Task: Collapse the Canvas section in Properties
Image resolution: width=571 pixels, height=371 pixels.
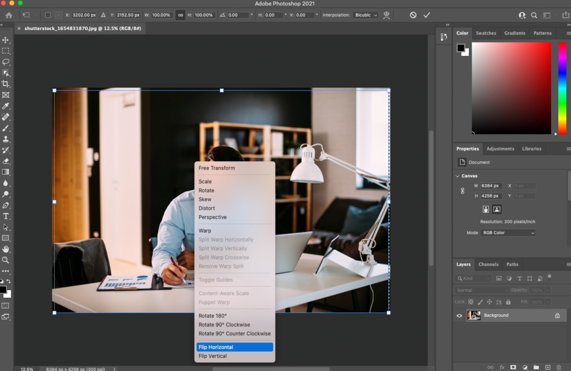Action: 458,176
